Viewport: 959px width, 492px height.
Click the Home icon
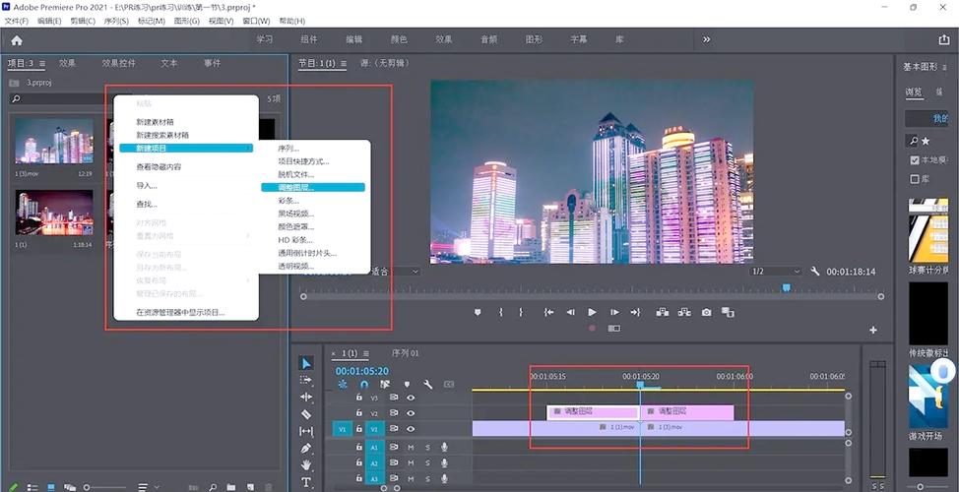coord(16,40)
